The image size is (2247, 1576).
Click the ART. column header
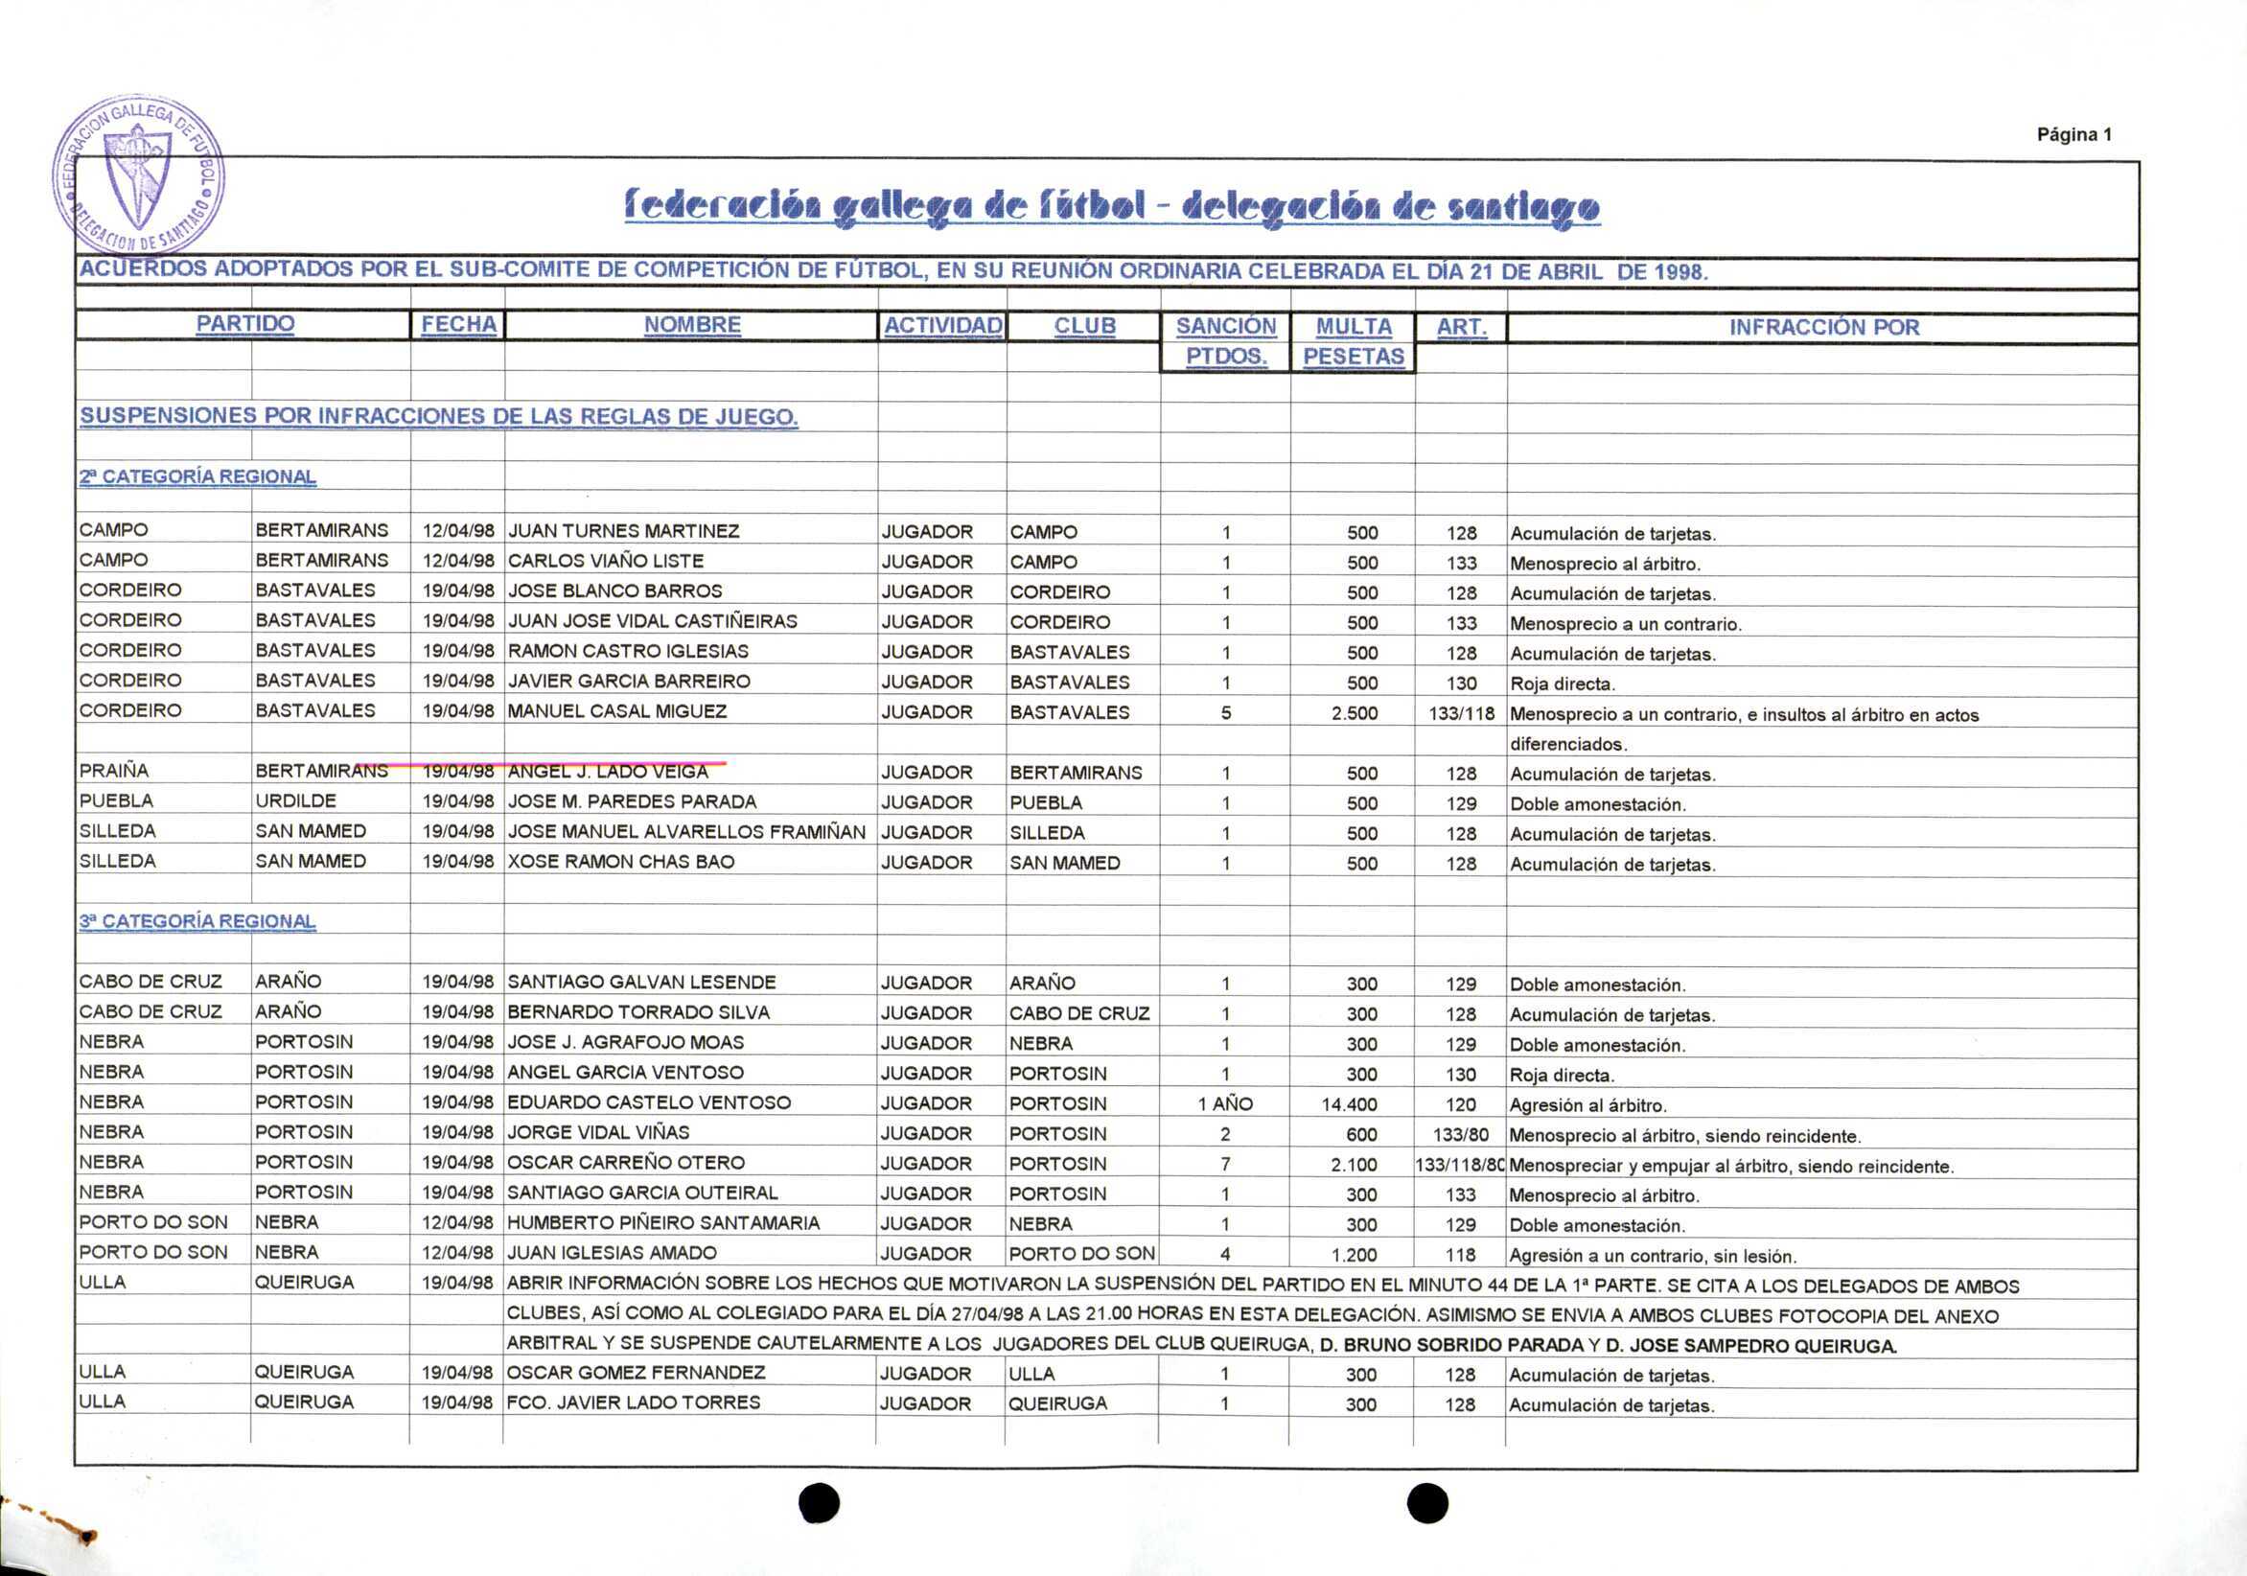[x=1461, y=327]
